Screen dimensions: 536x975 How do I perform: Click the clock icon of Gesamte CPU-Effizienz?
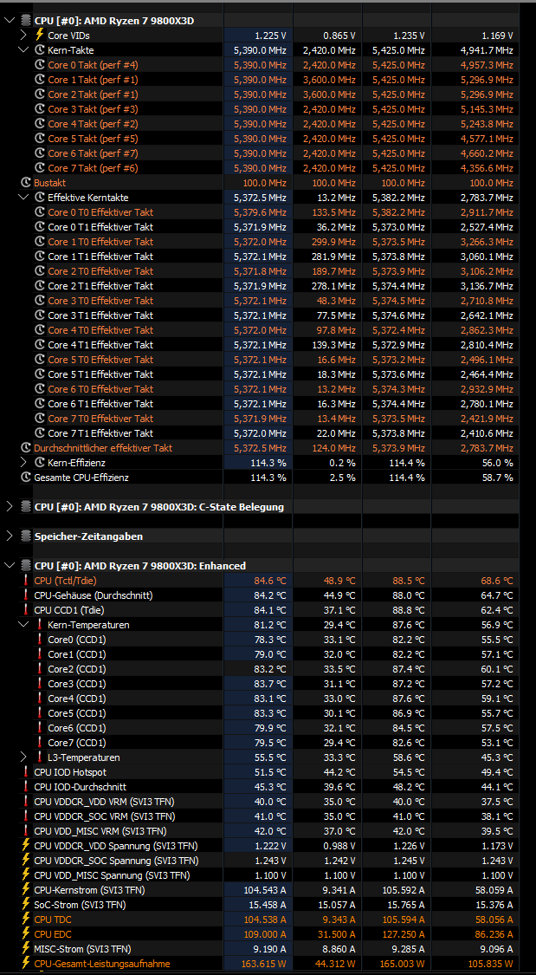click(x=25, y=478)
